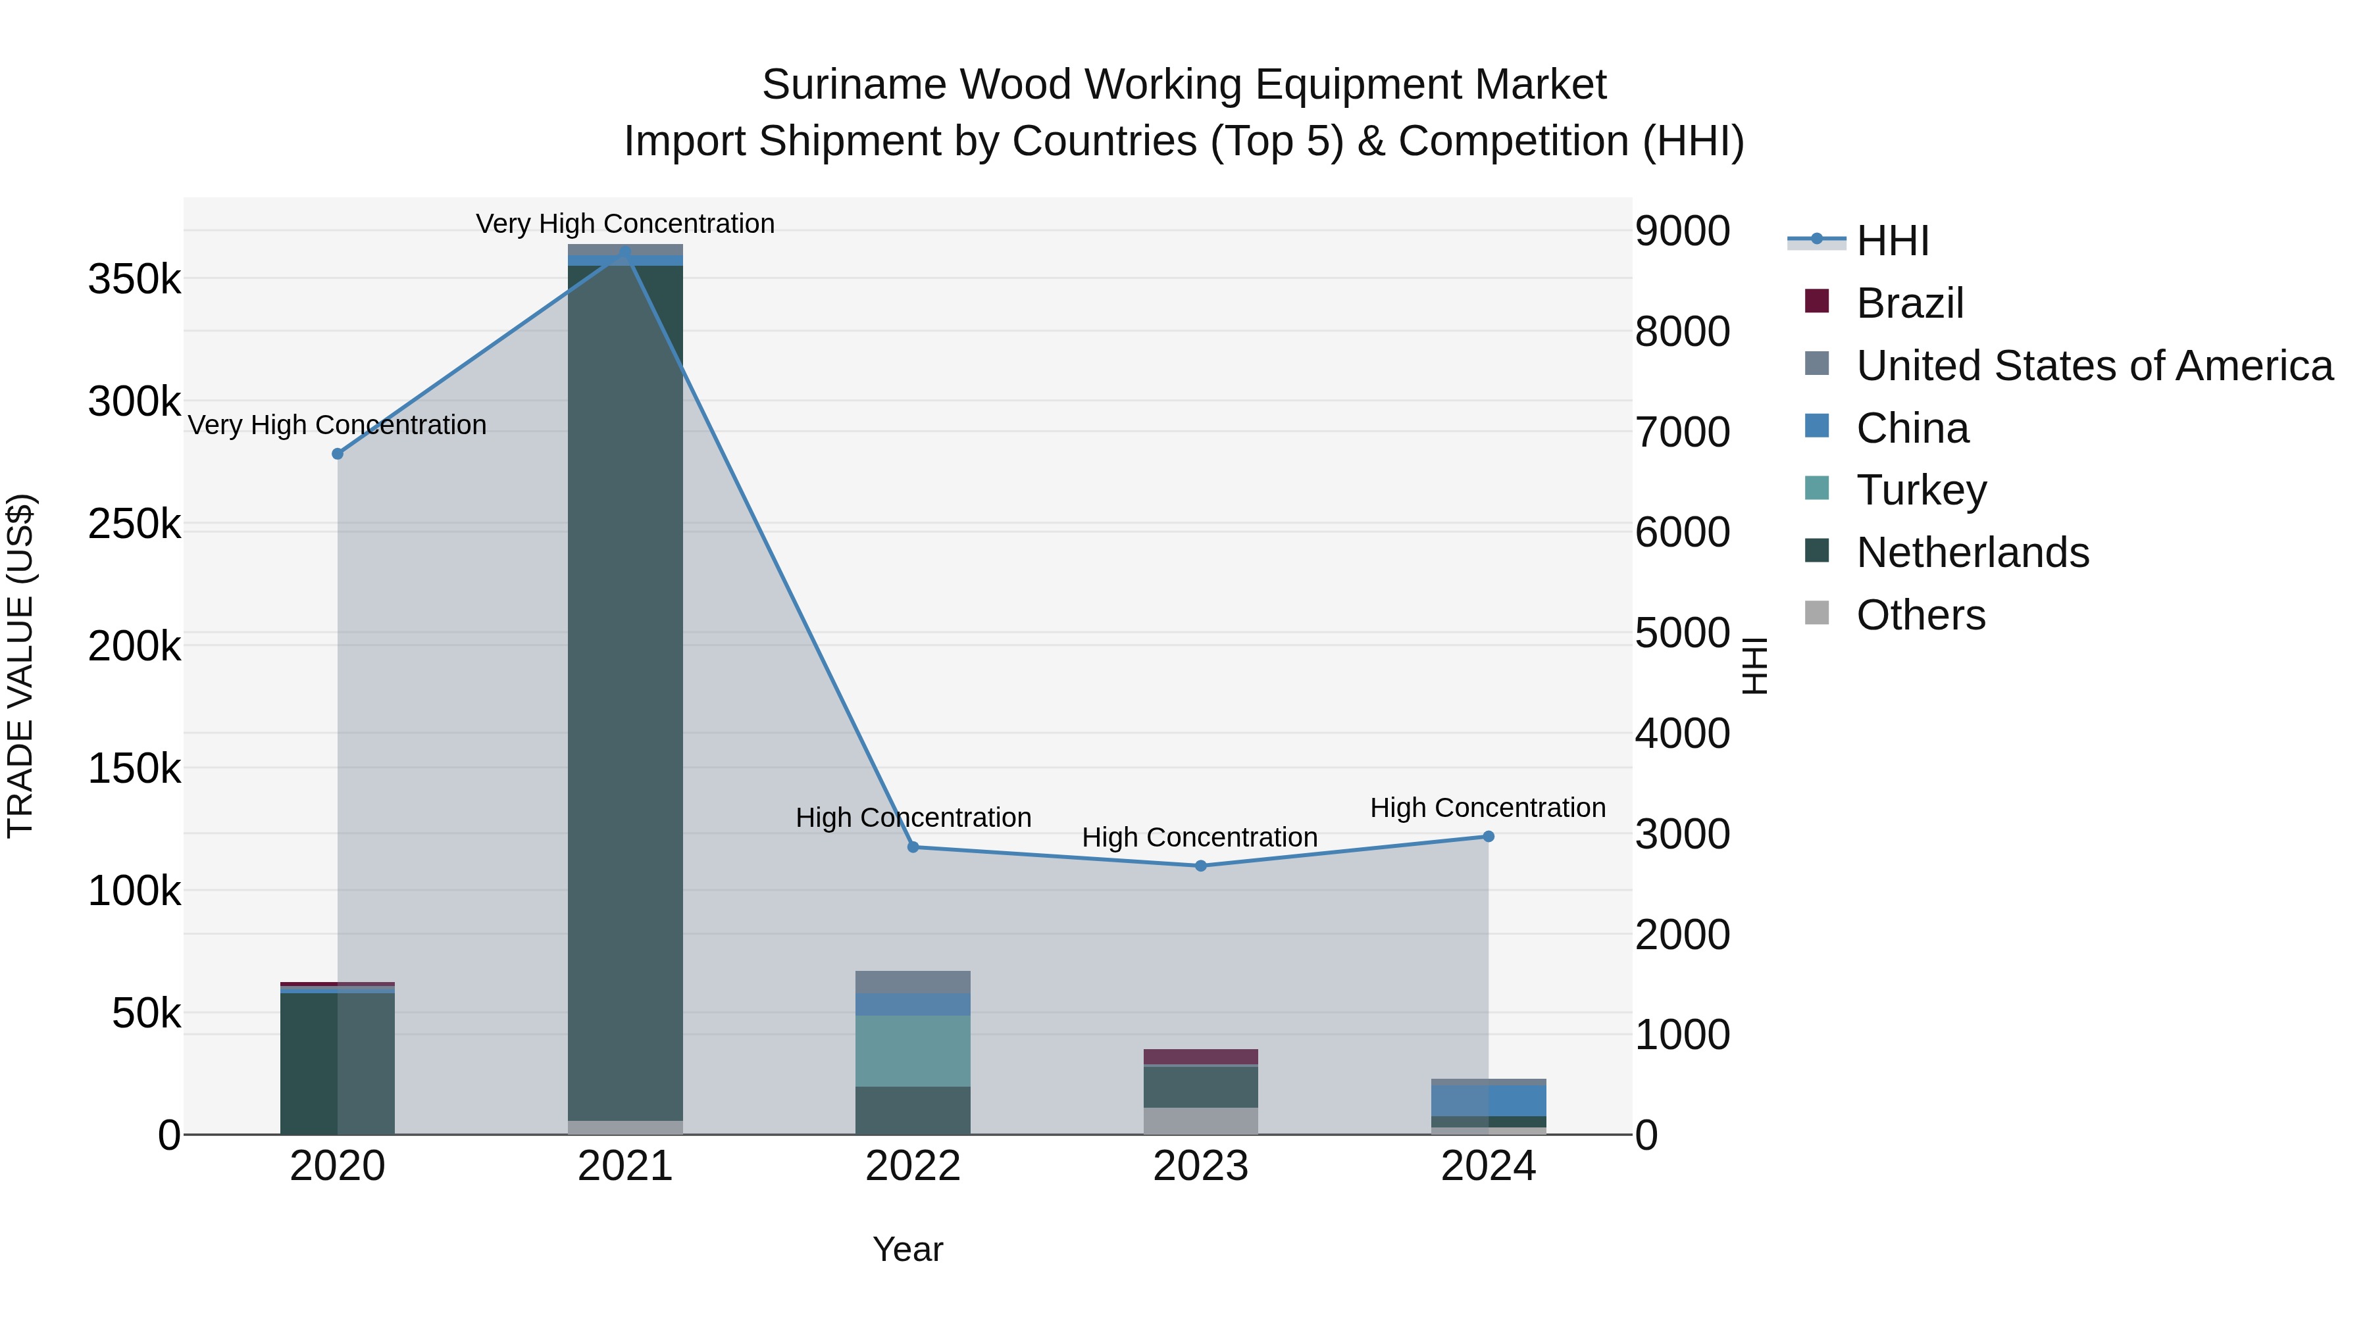
Task: Click the 2023 Netherlands bar segment
Action: [1201, 1087]
